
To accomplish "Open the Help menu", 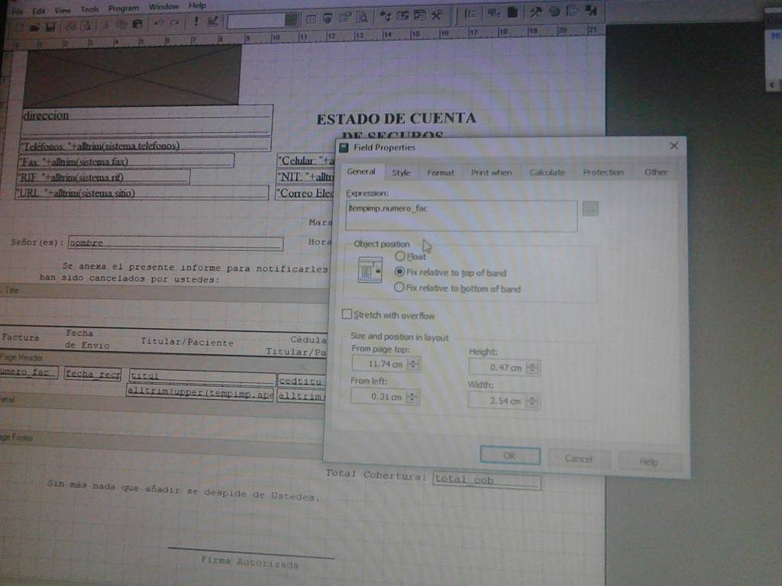I will (x=197, y=5).
